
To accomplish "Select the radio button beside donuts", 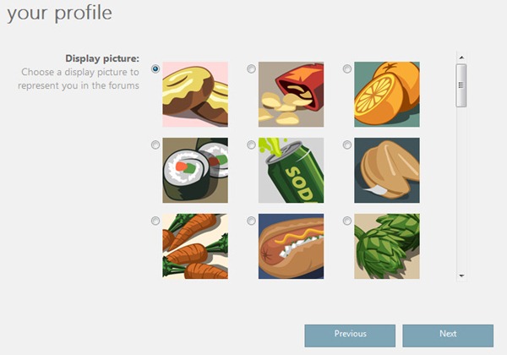I will pyautogui.click(x=155, y=69).
